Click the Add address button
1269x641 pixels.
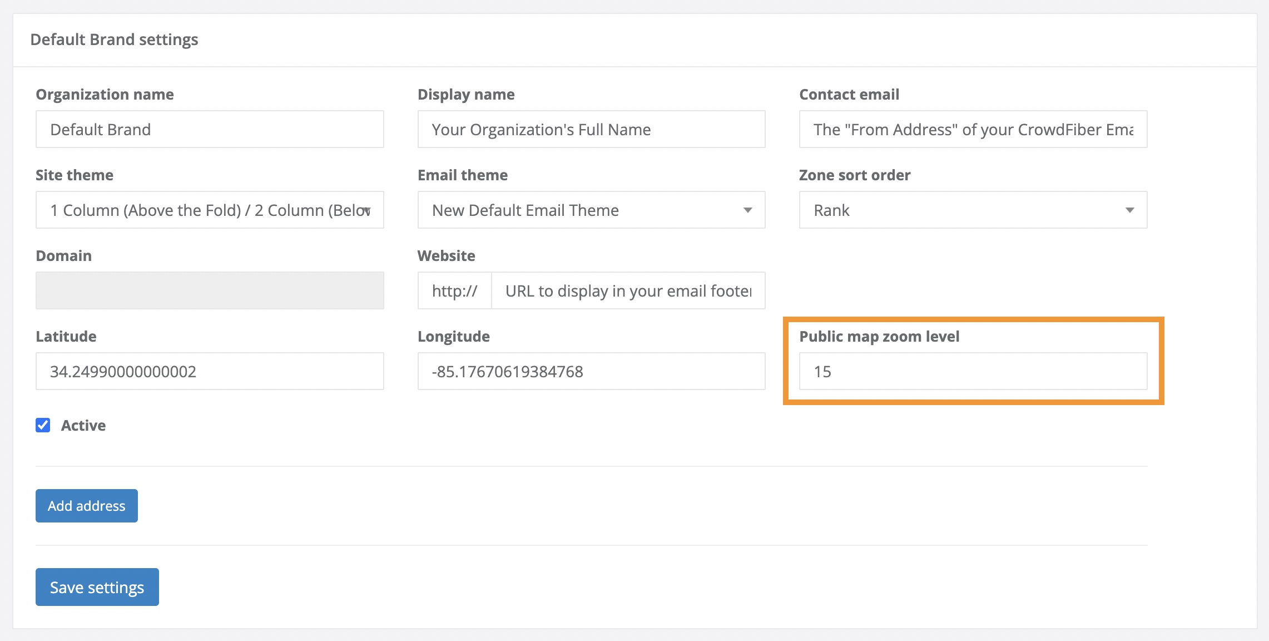(x=86, y=505)
